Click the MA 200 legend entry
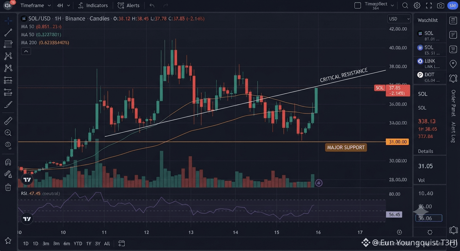Image resolution: width=460 pixels, height=251 pixels. (x=45, y=42)
